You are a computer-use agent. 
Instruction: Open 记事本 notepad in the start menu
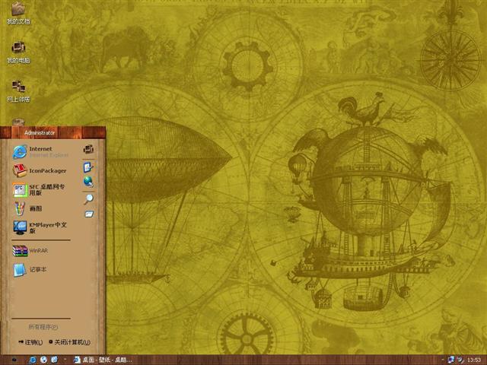(x=37, y=269)
